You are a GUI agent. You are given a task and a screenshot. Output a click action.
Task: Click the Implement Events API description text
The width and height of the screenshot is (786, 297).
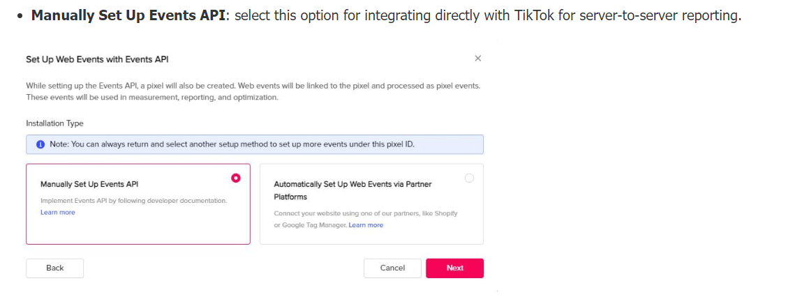click(x=133, y=201)
